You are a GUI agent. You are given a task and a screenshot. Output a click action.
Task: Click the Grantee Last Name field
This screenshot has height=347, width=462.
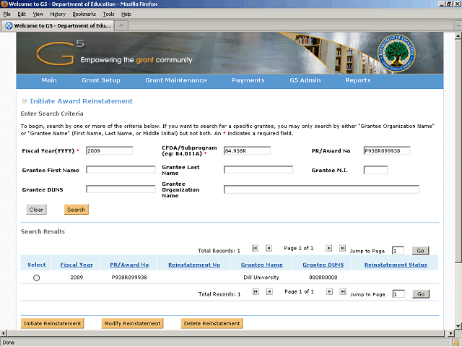[258, 170]
